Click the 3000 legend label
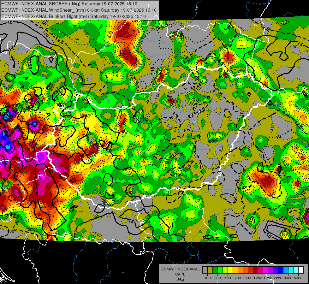Viewport: 309px width, 284px height. (x=288, y=278)
